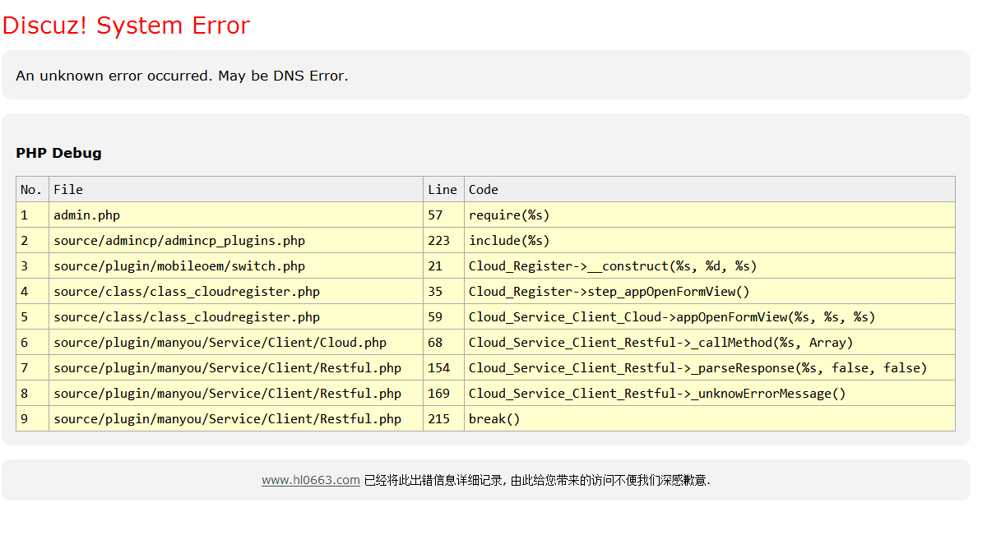Select Restful.php file cell in row 8
This screenshot has height=549, width=1001.
pyautogui.click(x=236, y=394)
